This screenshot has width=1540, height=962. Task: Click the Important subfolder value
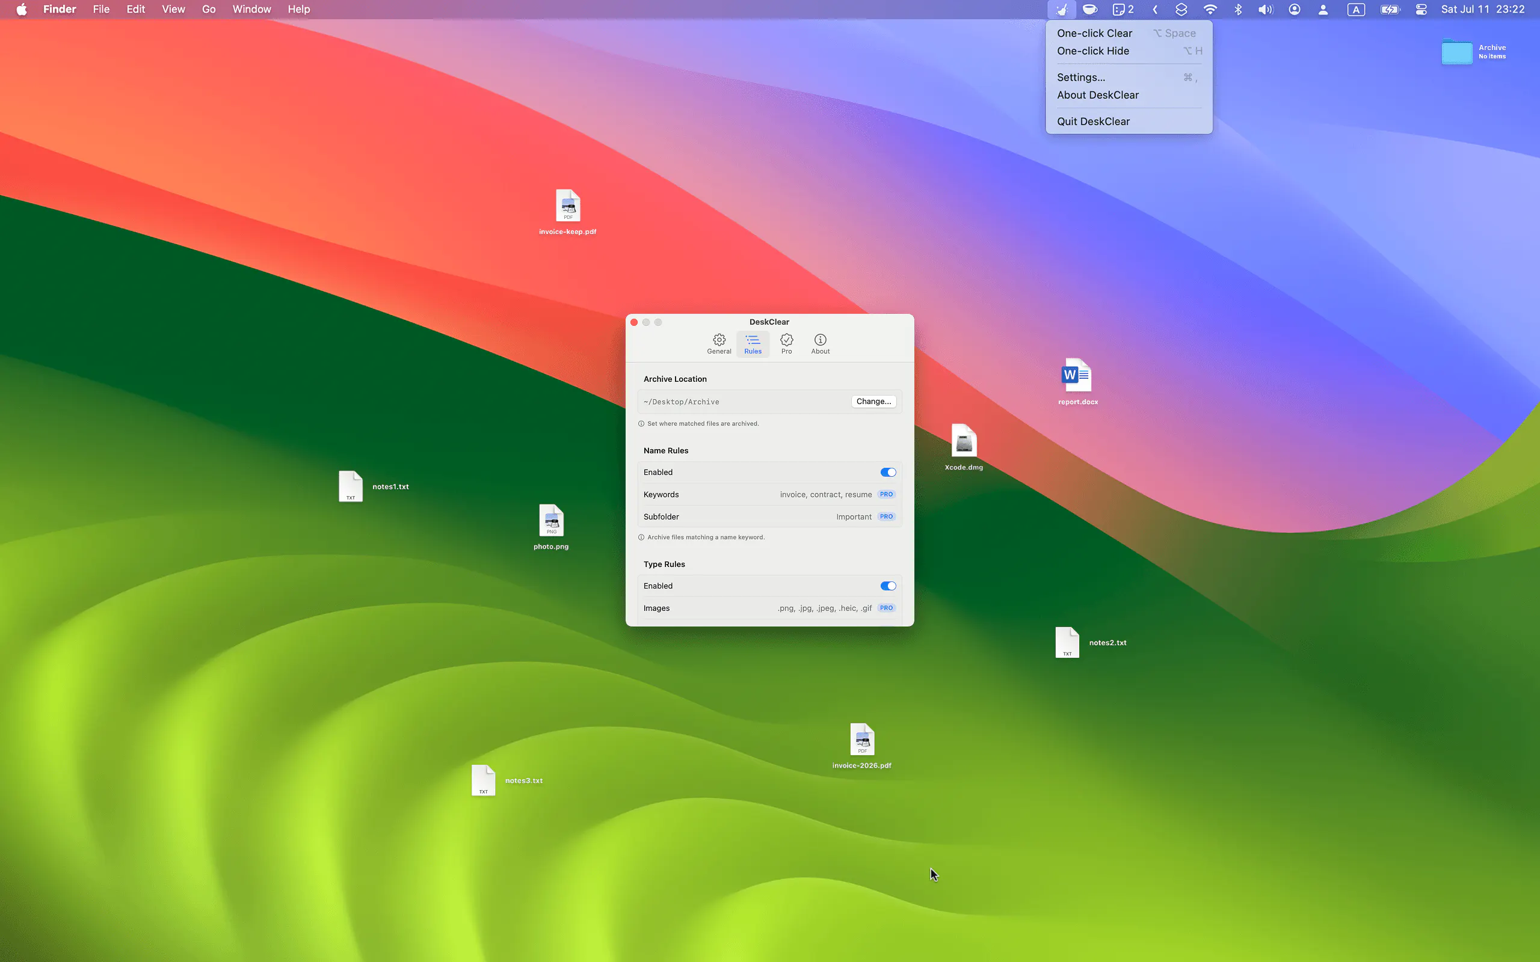tap(854, 516)
